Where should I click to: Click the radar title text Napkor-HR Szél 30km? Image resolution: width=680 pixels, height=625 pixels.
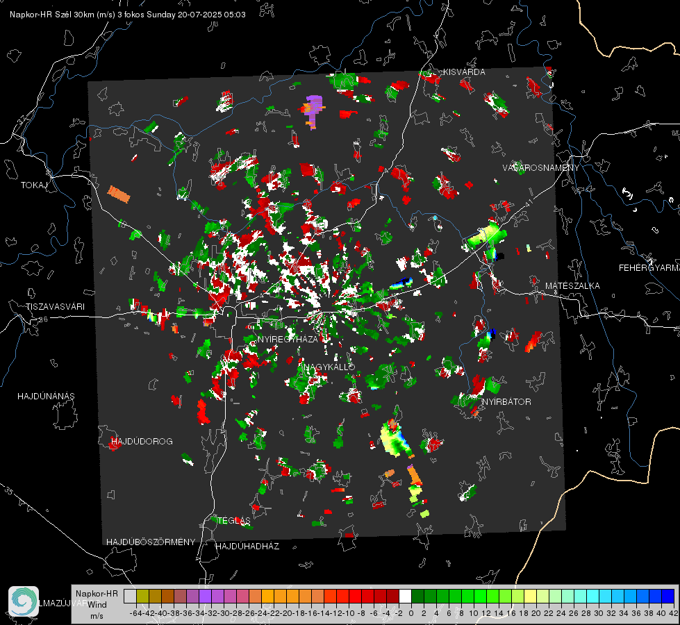click(x=53, y=15)
